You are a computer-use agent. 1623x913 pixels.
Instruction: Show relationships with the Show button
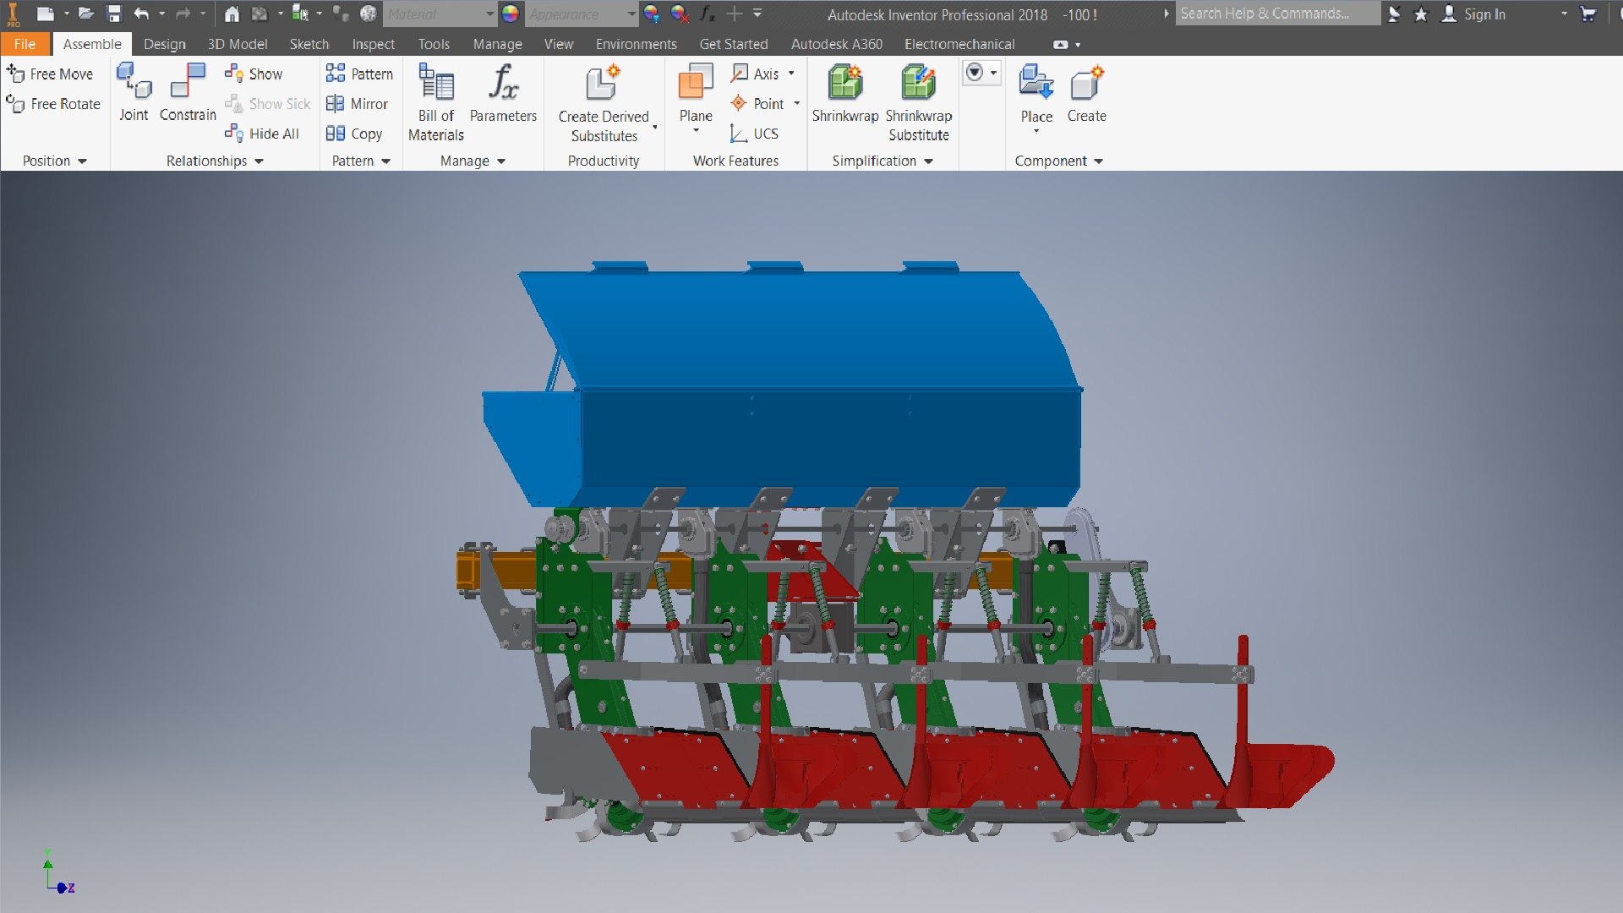click(254, 74)
